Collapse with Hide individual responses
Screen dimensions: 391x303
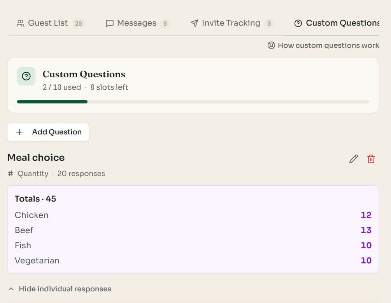tap(60, 289)
